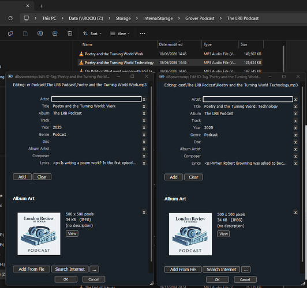This screenshot has width=307, height=288.
Task: Click the podcast album art thumbnail on left
Action: (x=39, y=234)
